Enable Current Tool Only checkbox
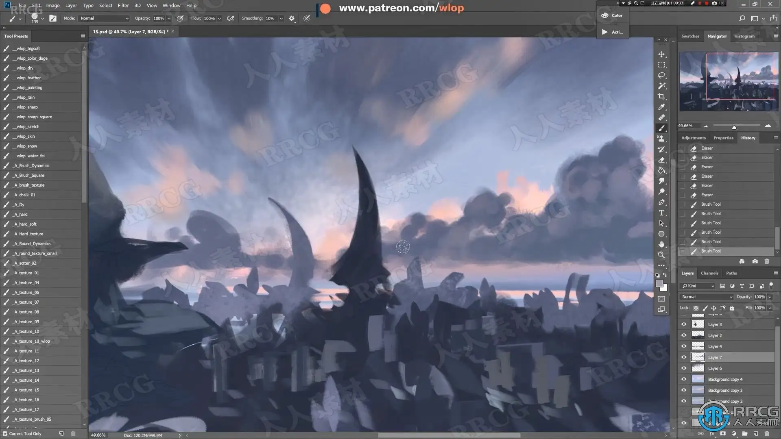 point(5,434)
